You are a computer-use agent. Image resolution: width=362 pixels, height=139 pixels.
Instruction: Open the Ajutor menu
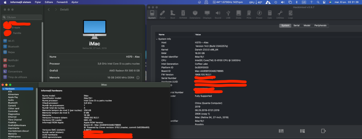pos(75,2)
